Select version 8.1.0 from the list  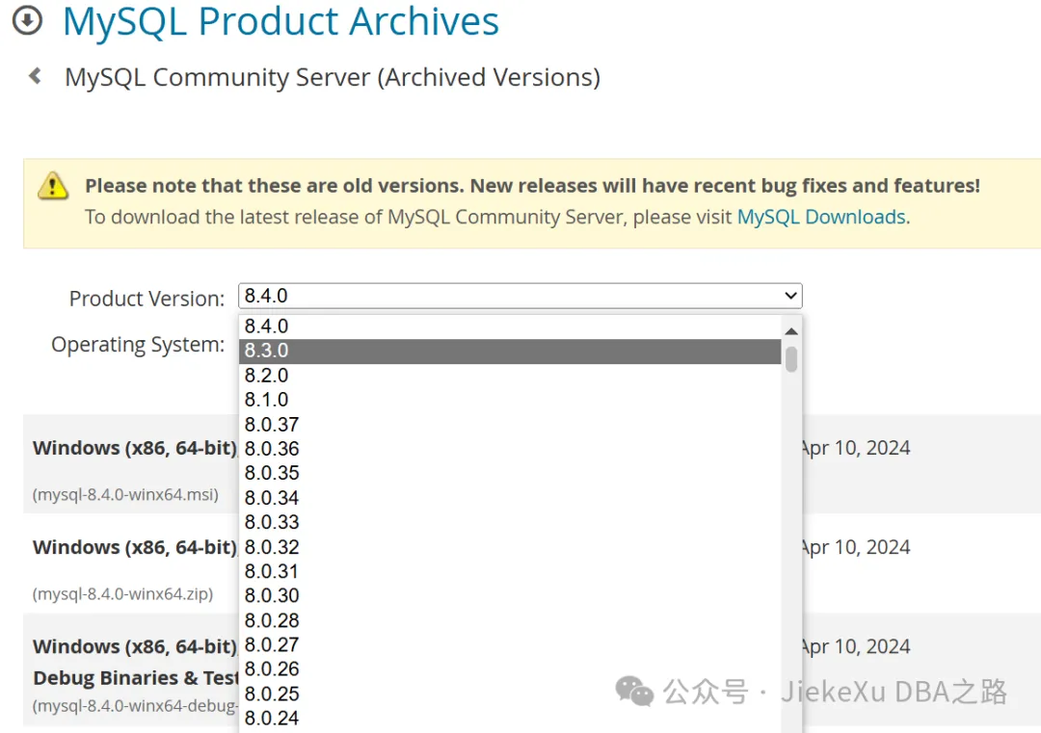point(266,400)
